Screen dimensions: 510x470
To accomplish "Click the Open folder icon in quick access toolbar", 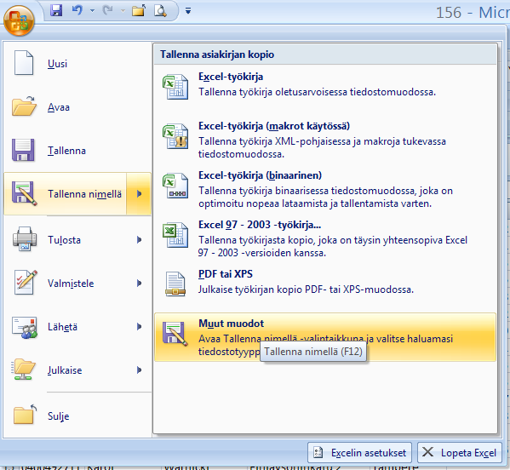I will click(139, 11).
